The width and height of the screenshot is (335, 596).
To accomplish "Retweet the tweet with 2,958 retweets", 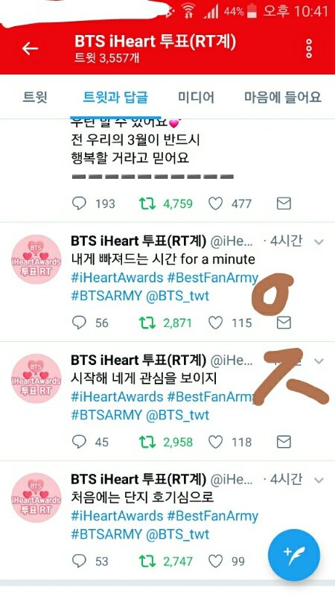I will coord(147,442).
